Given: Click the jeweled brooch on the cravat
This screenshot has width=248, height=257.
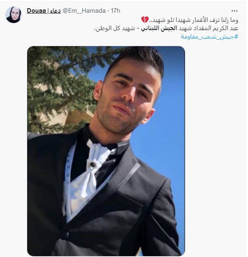Looking at the screenshot, I should (x=92, y=165).
